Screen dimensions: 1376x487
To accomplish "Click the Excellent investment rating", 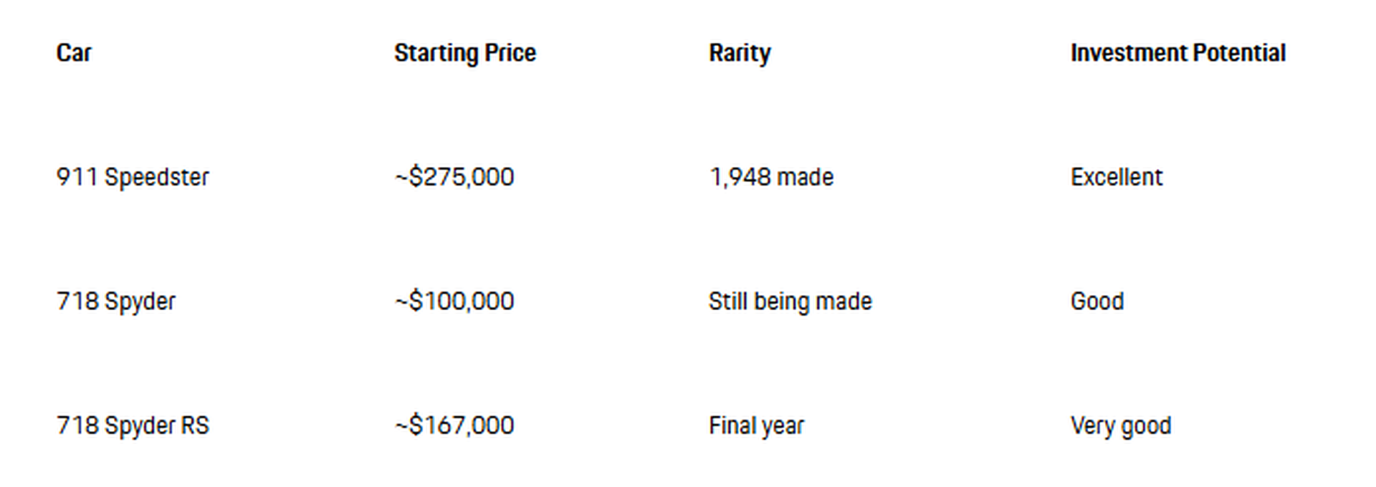I will click(1117, 177).
